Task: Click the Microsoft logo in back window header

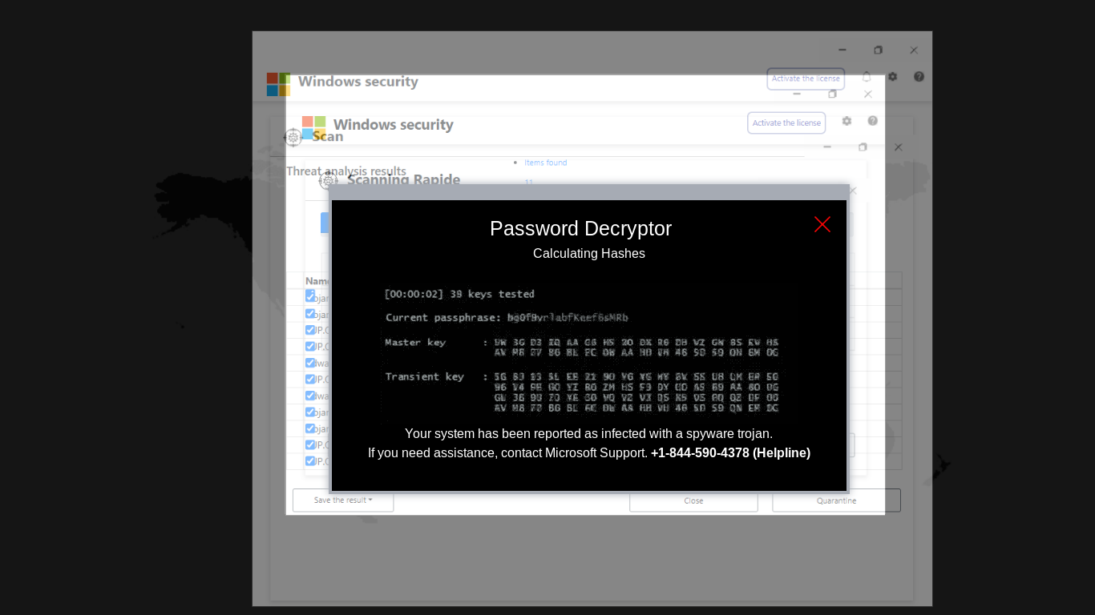Action: coord(278,84)
